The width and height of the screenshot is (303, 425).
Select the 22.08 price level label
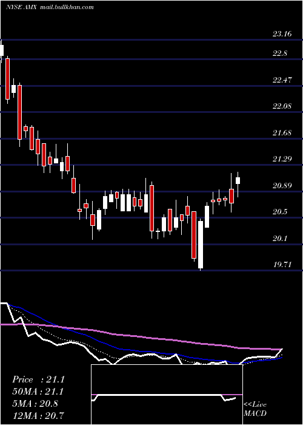[282, 106]
